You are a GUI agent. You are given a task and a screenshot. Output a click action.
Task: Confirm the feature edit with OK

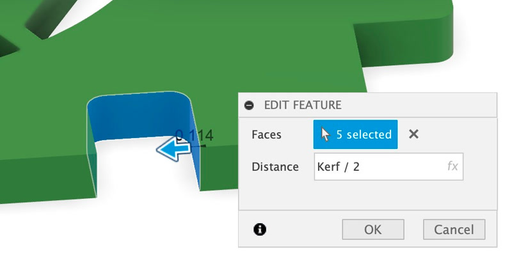click(x=373, y=230)
